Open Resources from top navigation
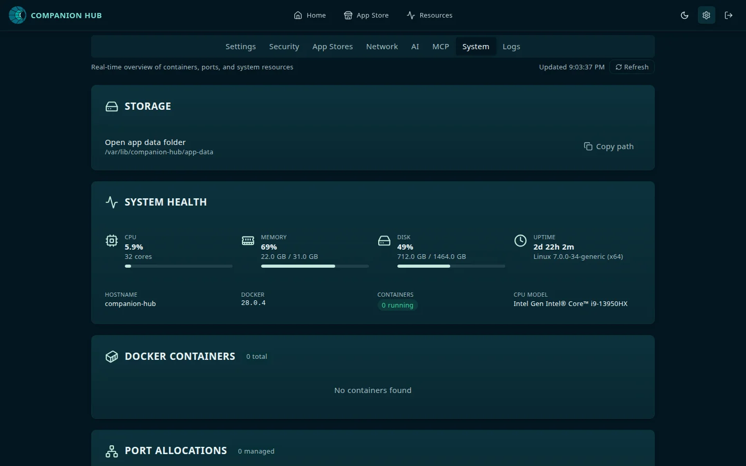 point(429,15)
